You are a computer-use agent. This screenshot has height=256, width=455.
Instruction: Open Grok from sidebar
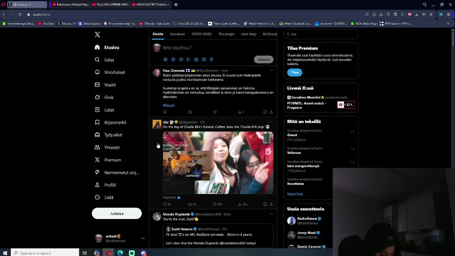105,97
